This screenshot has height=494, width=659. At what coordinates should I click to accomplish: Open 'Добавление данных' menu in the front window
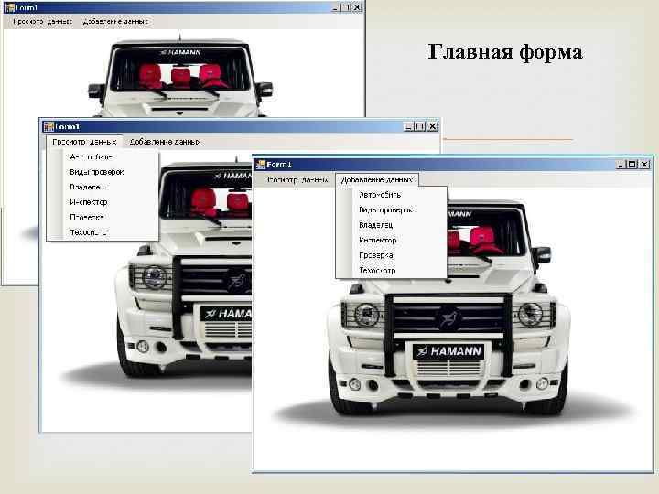click(x=377, y=180)
